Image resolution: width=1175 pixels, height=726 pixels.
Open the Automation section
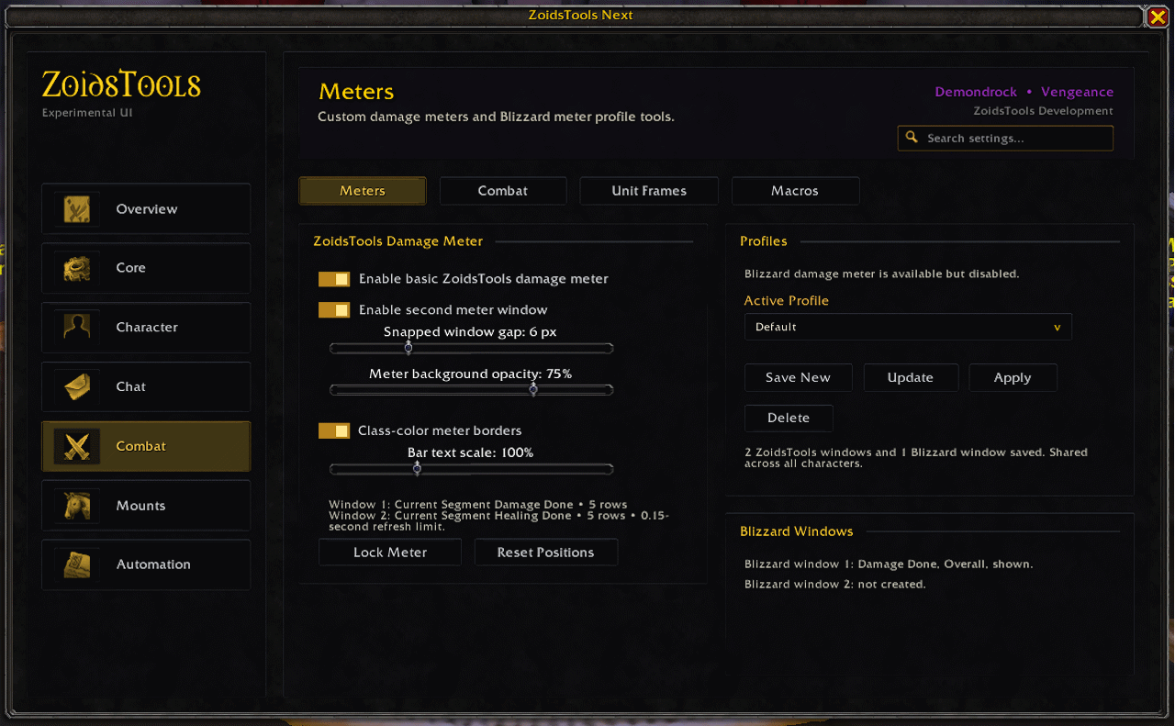[x=146, y=564]
